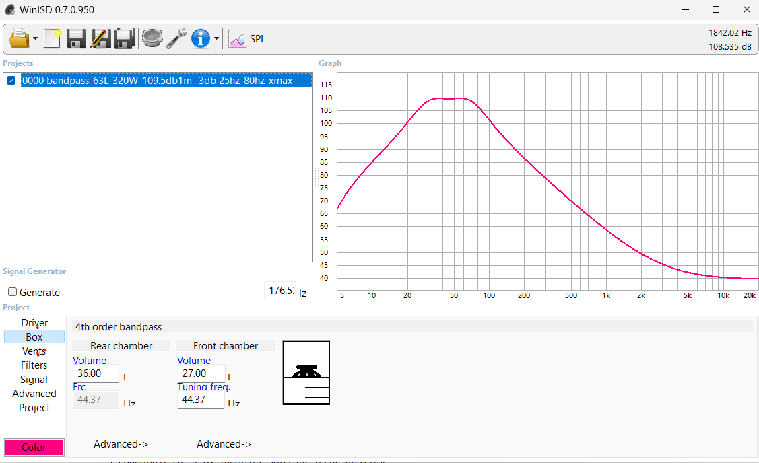Maximize the WinISD window
The image size is (759, 463).
(716, 9)
